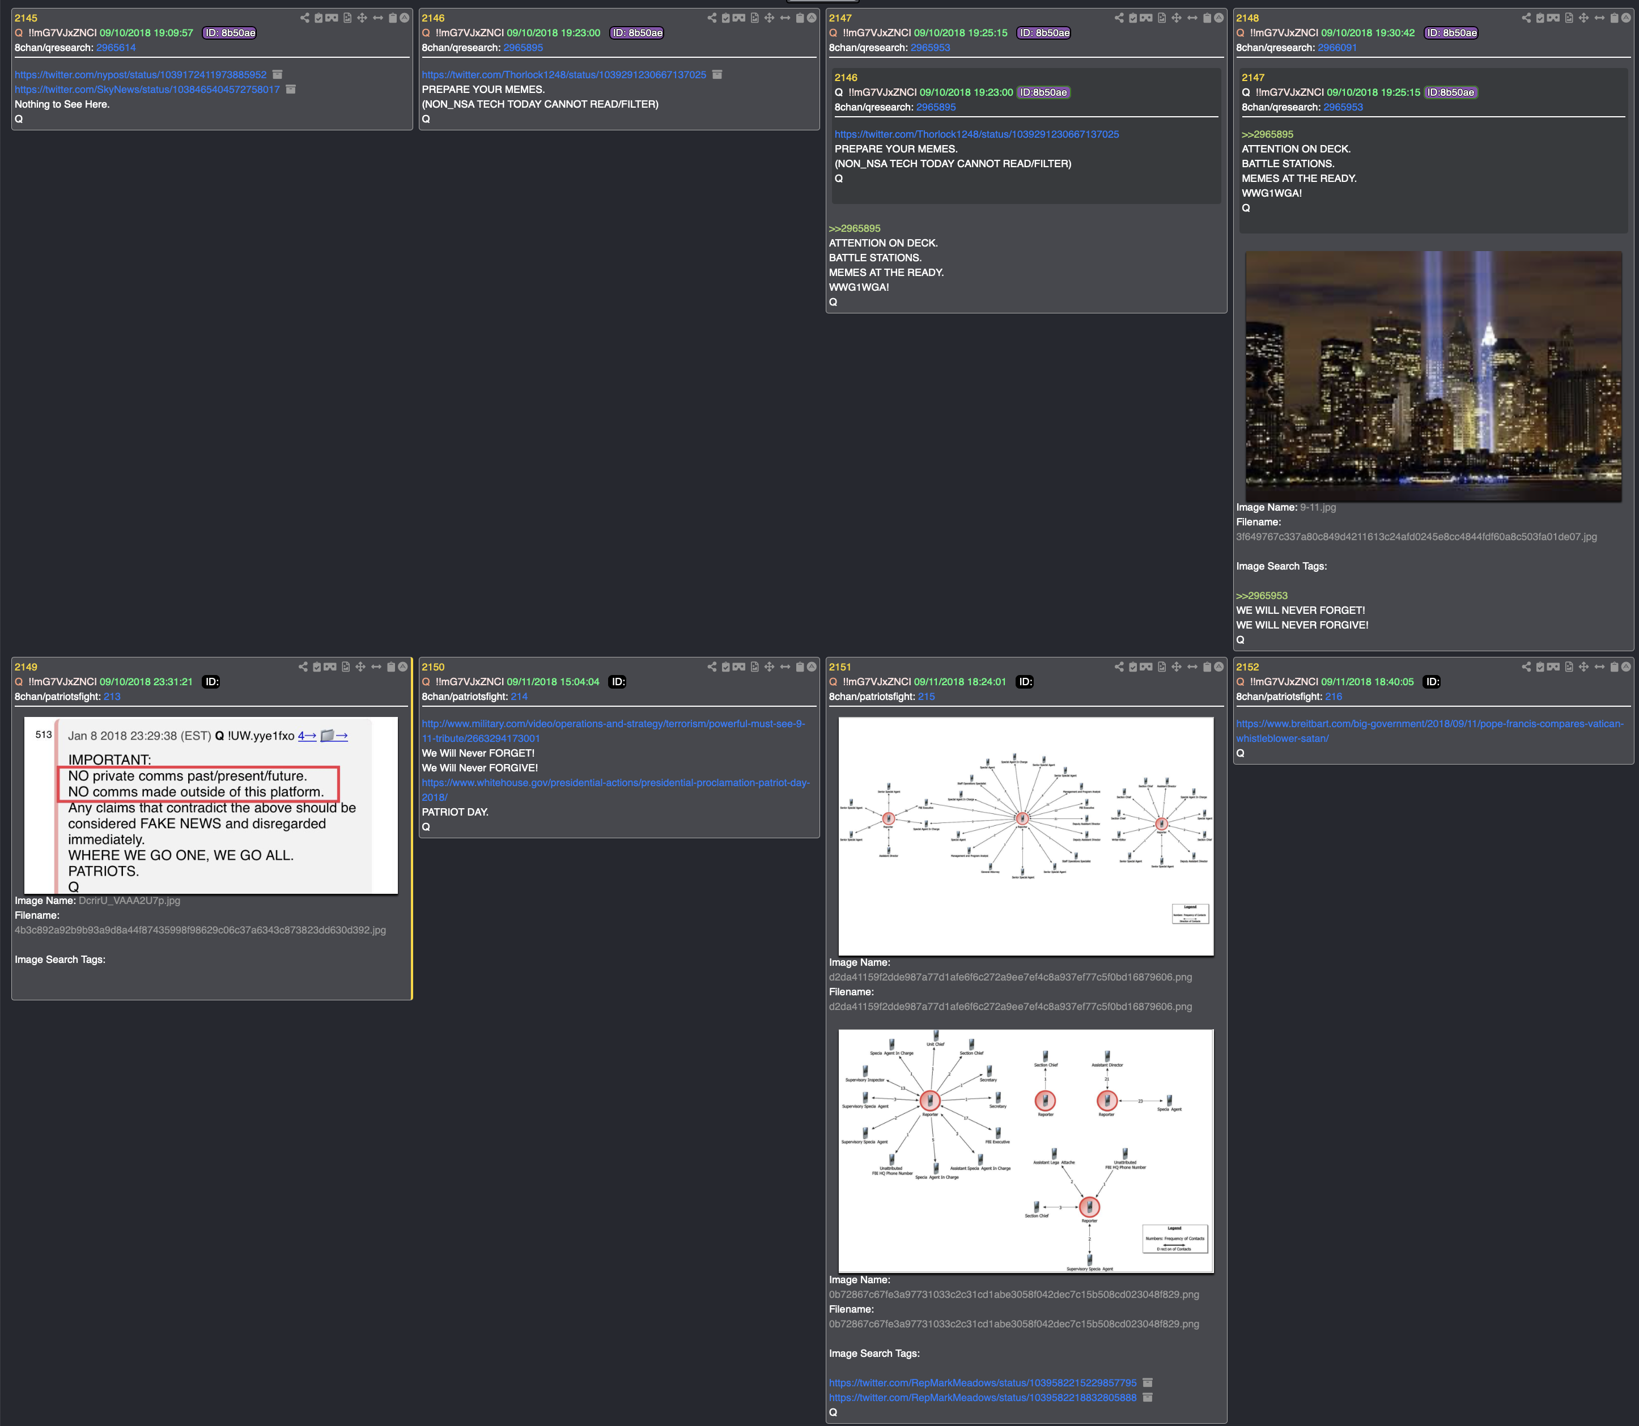Viewport: 1639px width, 1426px height.
Task: Click the horizontal arrows icon on post 2145
Action: [378, 18]
